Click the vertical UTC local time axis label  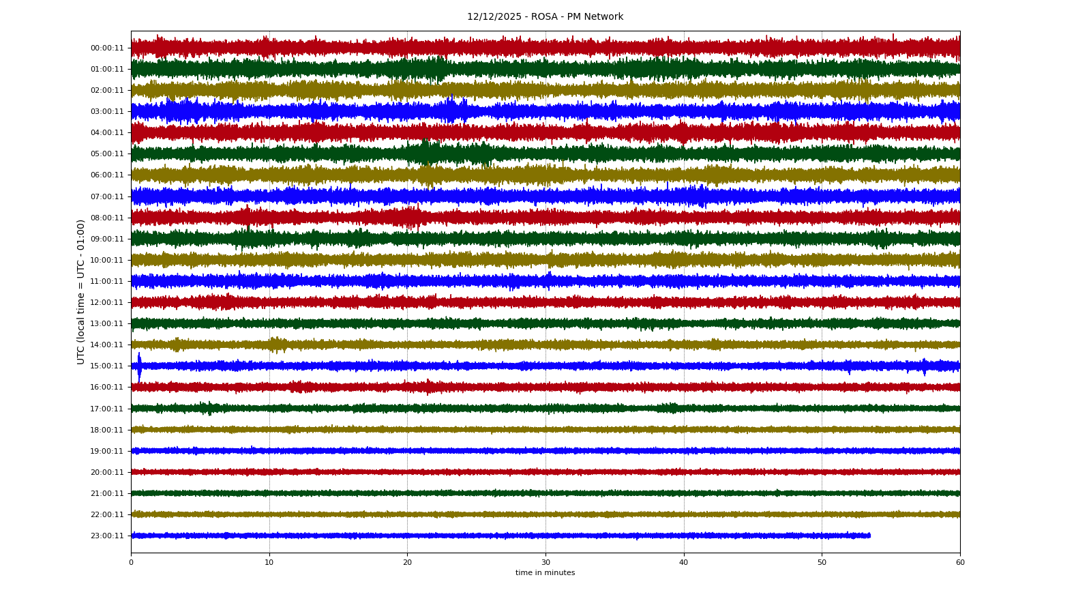[81, 291]
